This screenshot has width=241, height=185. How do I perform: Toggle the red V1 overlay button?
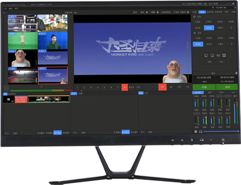tap(162, 87)
